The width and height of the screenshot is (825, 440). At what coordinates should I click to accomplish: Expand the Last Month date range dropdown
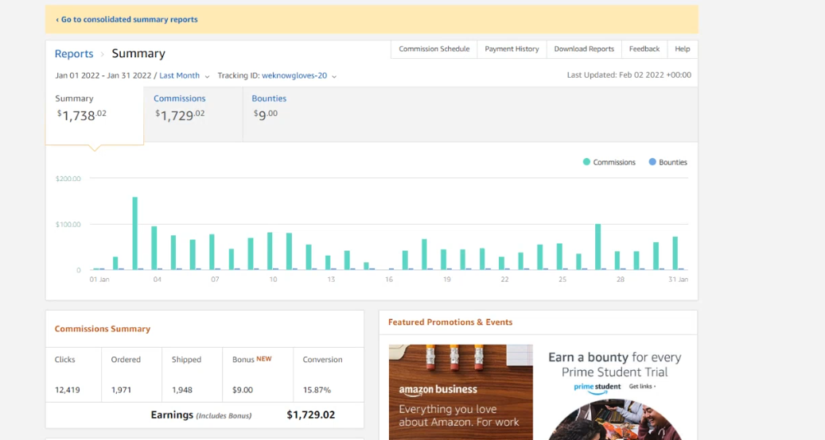point(180,75)
